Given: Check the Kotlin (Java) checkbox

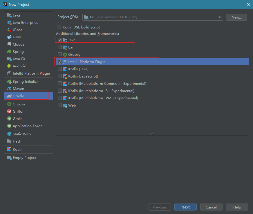Looking at the screenshot, I should click(60, 69).
